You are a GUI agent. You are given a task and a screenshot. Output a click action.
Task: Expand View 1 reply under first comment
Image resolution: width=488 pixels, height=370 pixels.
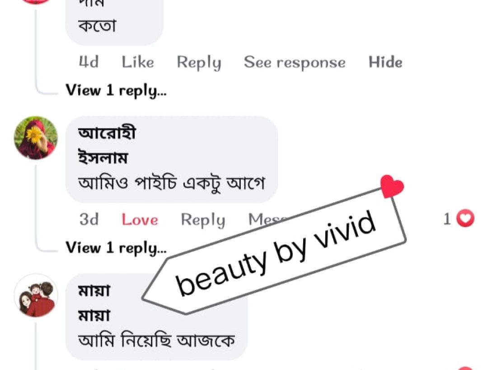click(x=116, y=91)
